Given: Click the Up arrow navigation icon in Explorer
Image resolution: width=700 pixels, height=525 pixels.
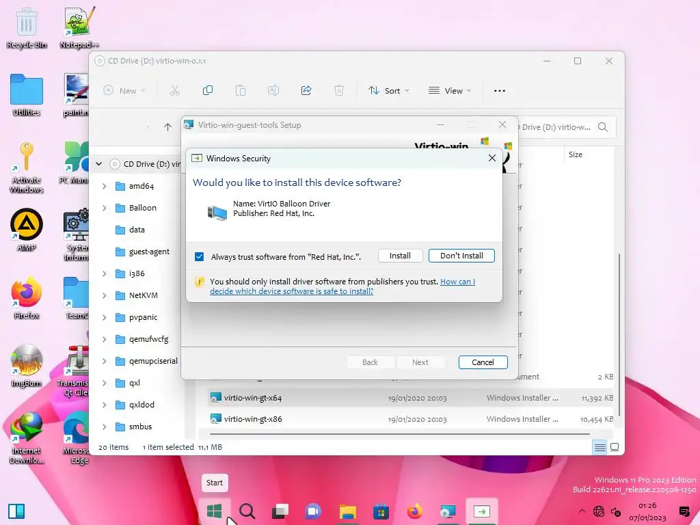Looking at the screenshot, I should (167, 127).
